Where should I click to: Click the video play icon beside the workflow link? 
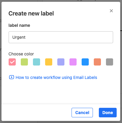tap(12, 77)
